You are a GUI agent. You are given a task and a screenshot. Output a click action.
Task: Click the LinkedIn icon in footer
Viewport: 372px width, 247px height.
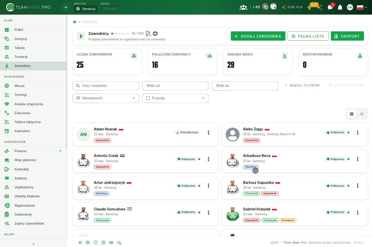(103, 243)
